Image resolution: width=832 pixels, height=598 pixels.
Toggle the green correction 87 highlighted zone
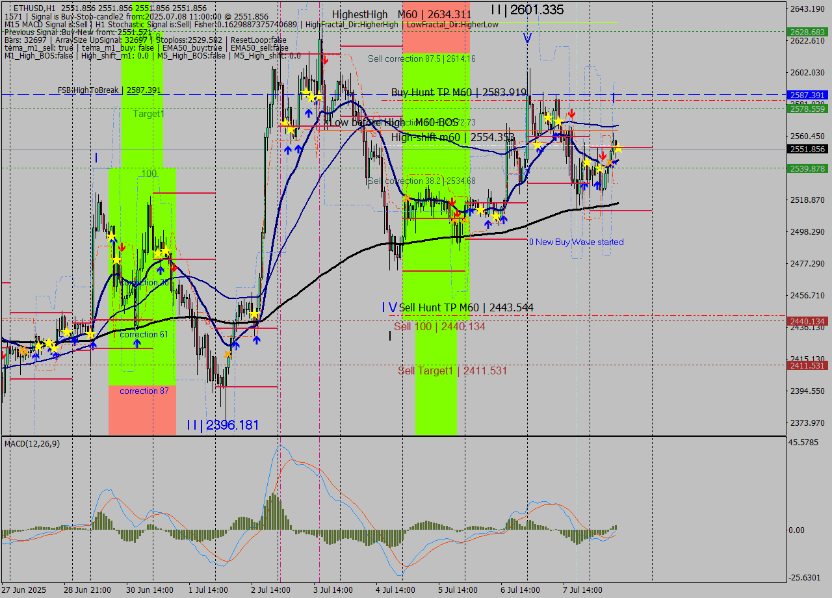tap(143, 390)
